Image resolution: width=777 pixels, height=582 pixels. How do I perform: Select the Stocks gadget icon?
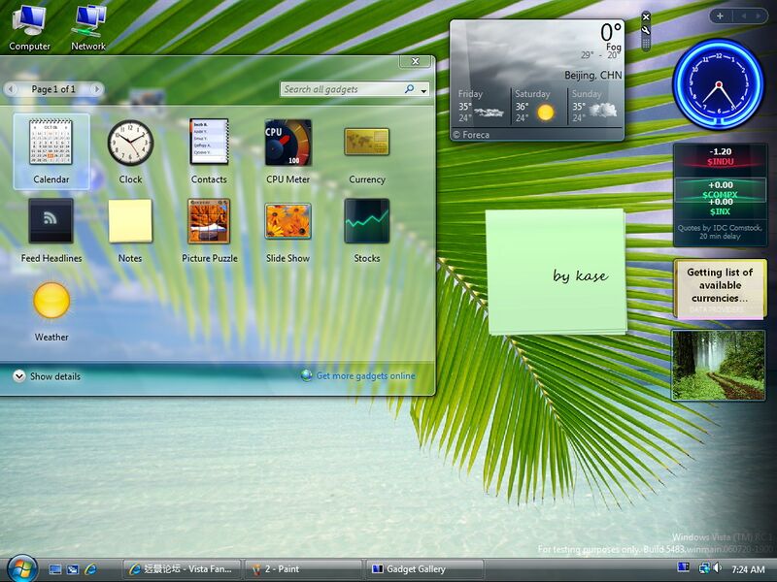pos(367,221)
